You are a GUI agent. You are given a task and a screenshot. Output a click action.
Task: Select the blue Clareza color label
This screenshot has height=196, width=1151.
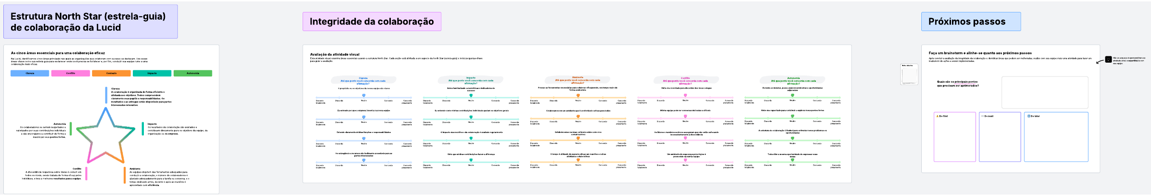(x=30, y=73)
